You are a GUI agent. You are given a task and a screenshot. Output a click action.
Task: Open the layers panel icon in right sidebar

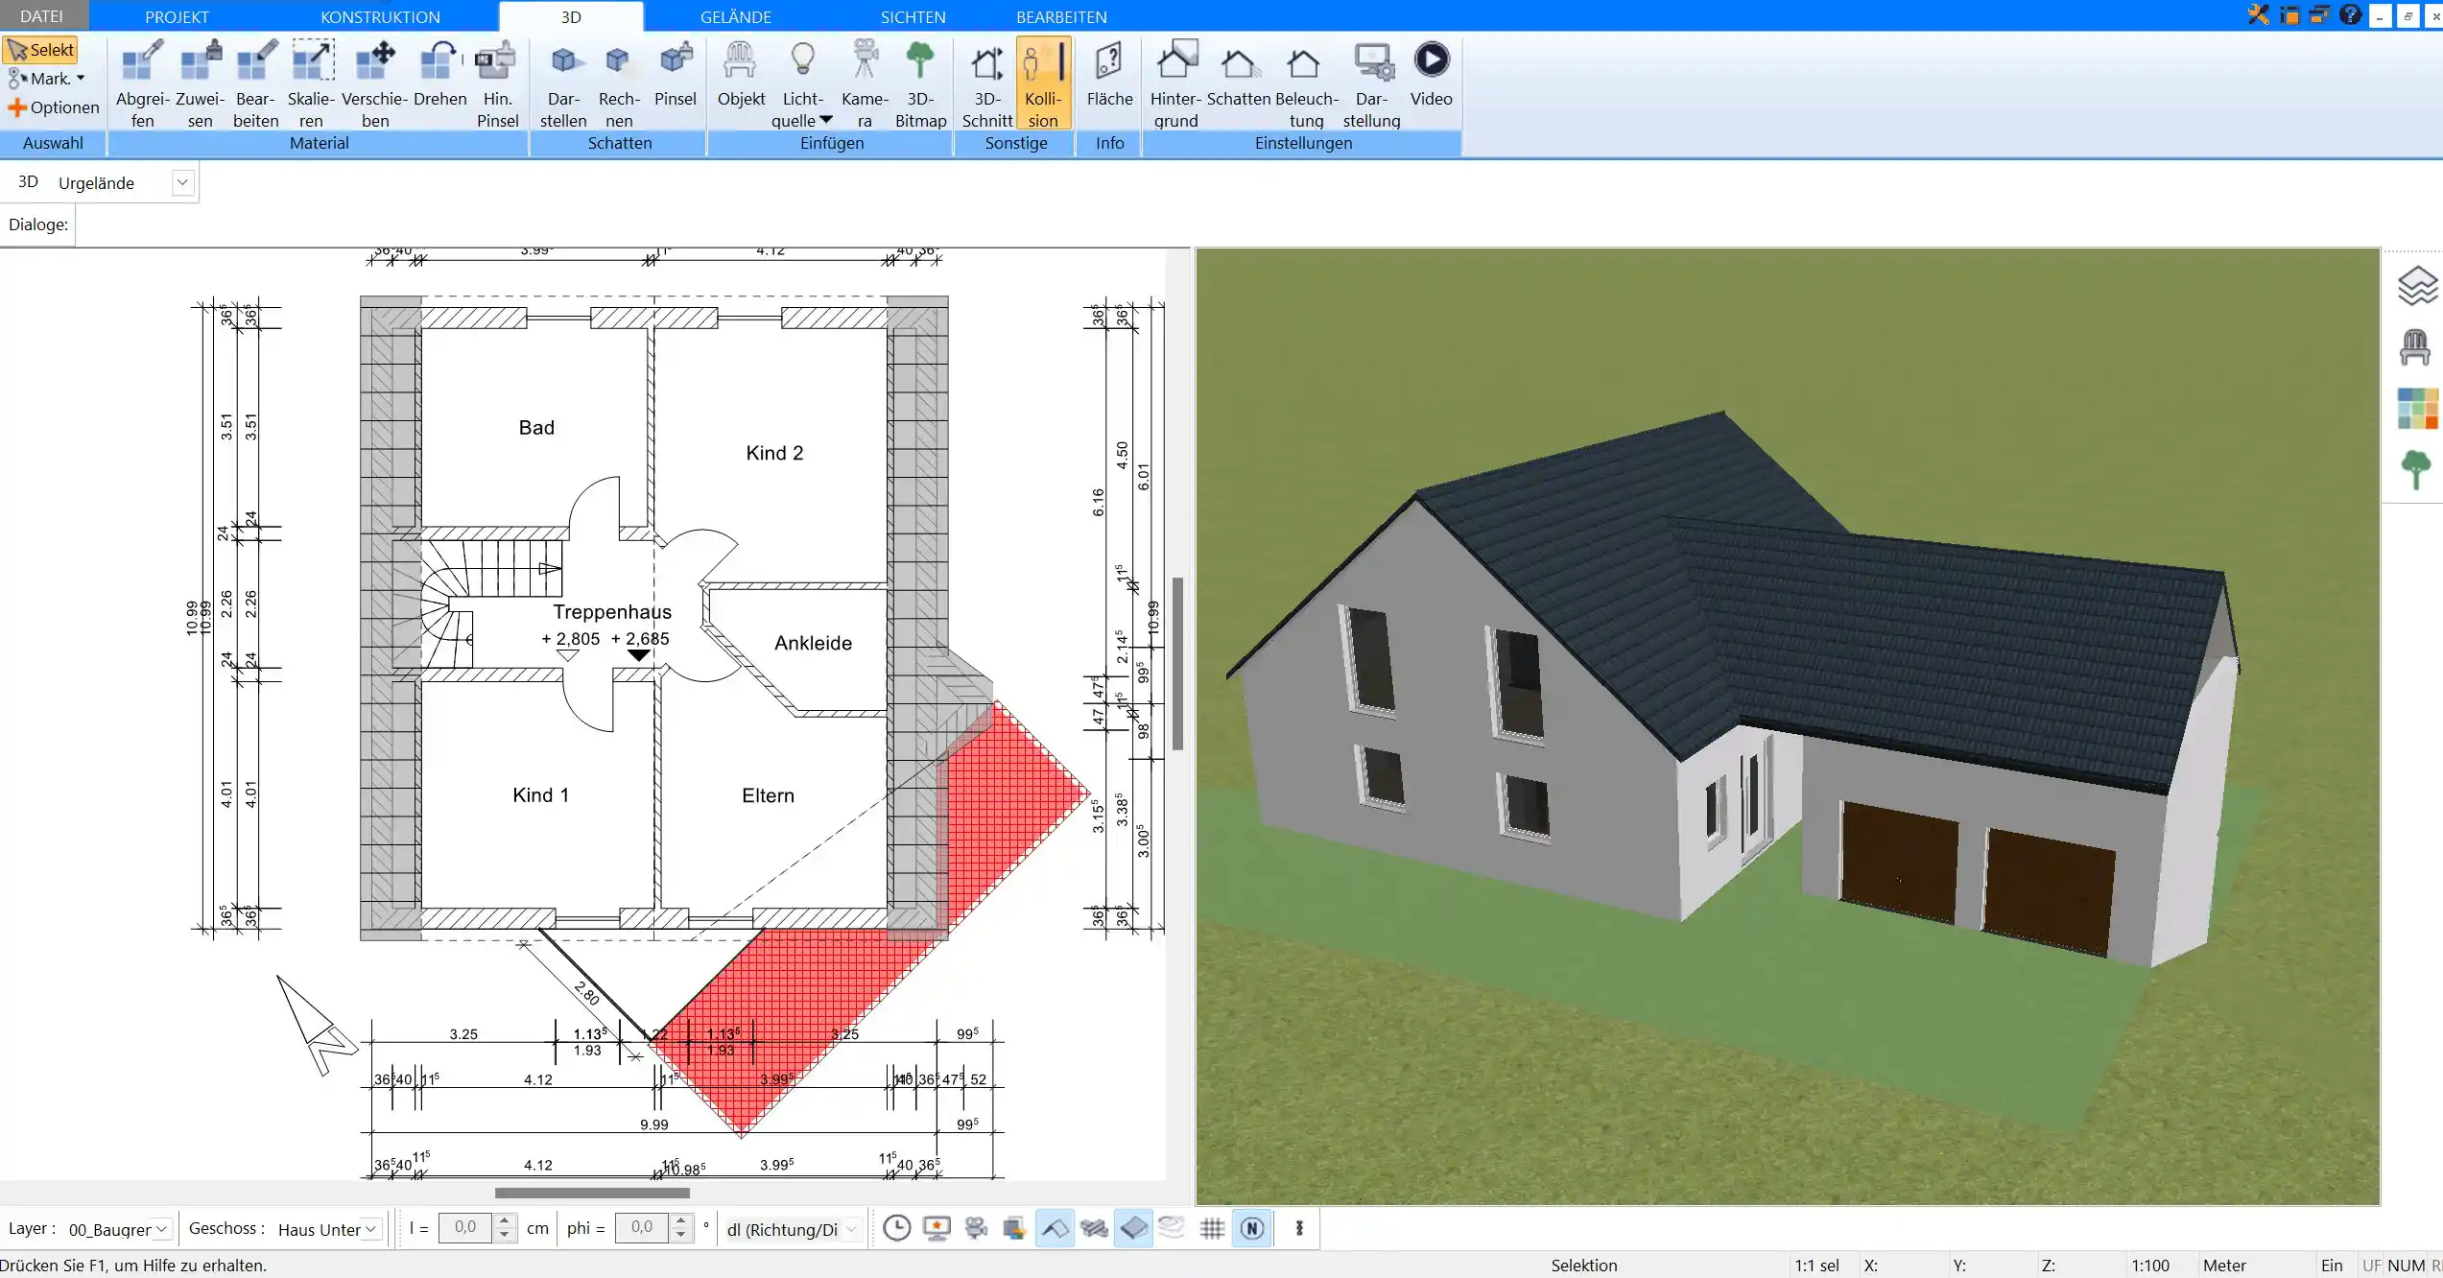(x=2416, y=286)
